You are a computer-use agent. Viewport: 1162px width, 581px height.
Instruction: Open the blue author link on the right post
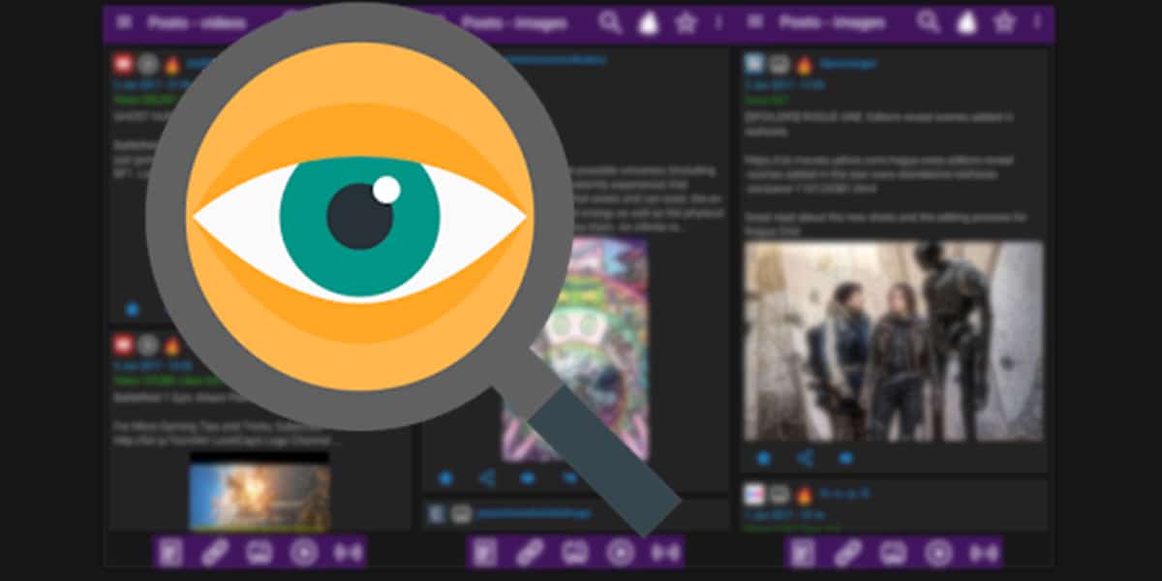pos(846,63)
